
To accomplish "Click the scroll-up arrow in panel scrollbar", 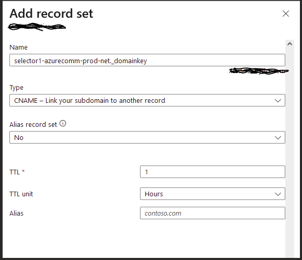I will point(289,44).
